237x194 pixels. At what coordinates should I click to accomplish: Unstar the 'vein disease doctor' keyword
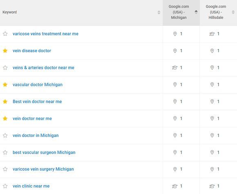[x=5, y=51]
